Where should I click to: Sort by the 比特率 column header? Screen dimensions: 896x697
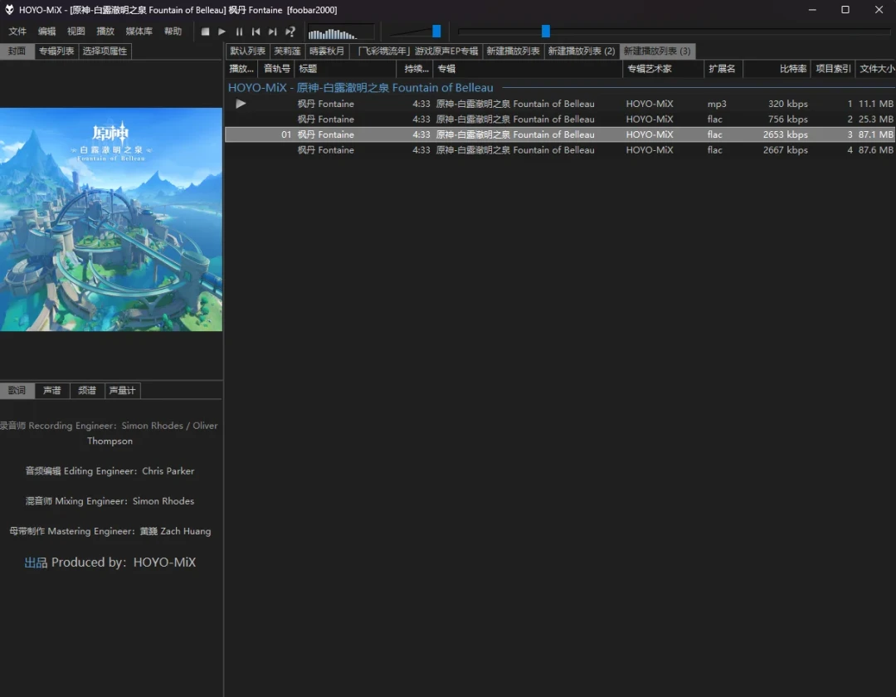[x=777, y=69]
